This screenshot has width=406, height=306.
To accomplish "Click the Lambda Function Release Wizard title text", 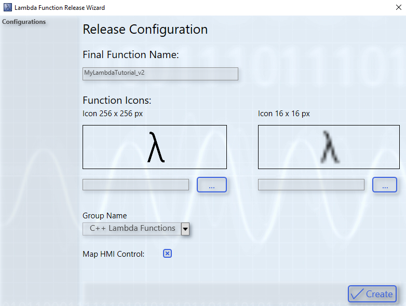I will 59,8.
